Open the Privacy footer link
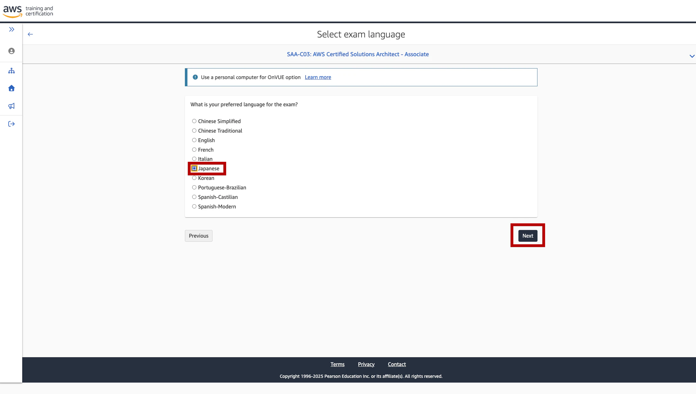Image resolution: width=696 pixels, height=394 pixels. click(366, 364)
